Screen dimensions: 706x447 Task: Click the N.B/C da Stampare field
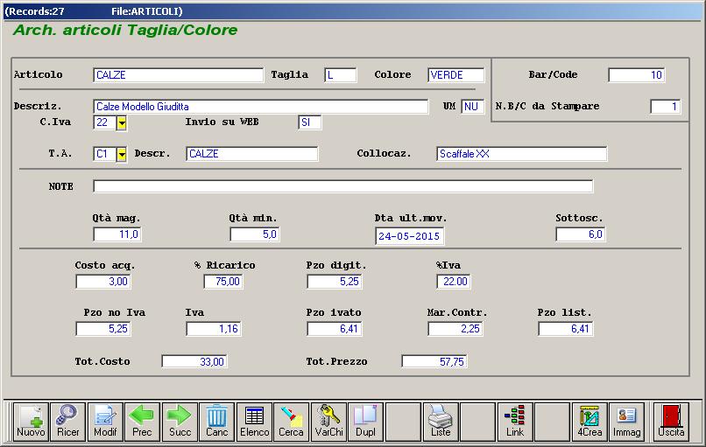(x=665, y=107)
